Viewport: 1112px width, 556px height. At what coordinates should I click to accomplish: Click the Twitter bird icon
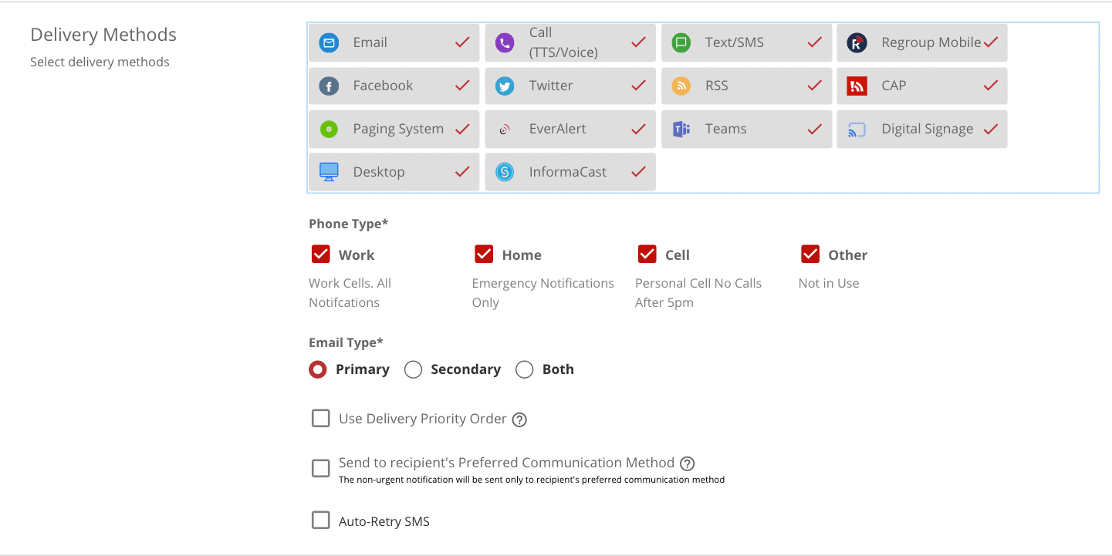point(505,86)
